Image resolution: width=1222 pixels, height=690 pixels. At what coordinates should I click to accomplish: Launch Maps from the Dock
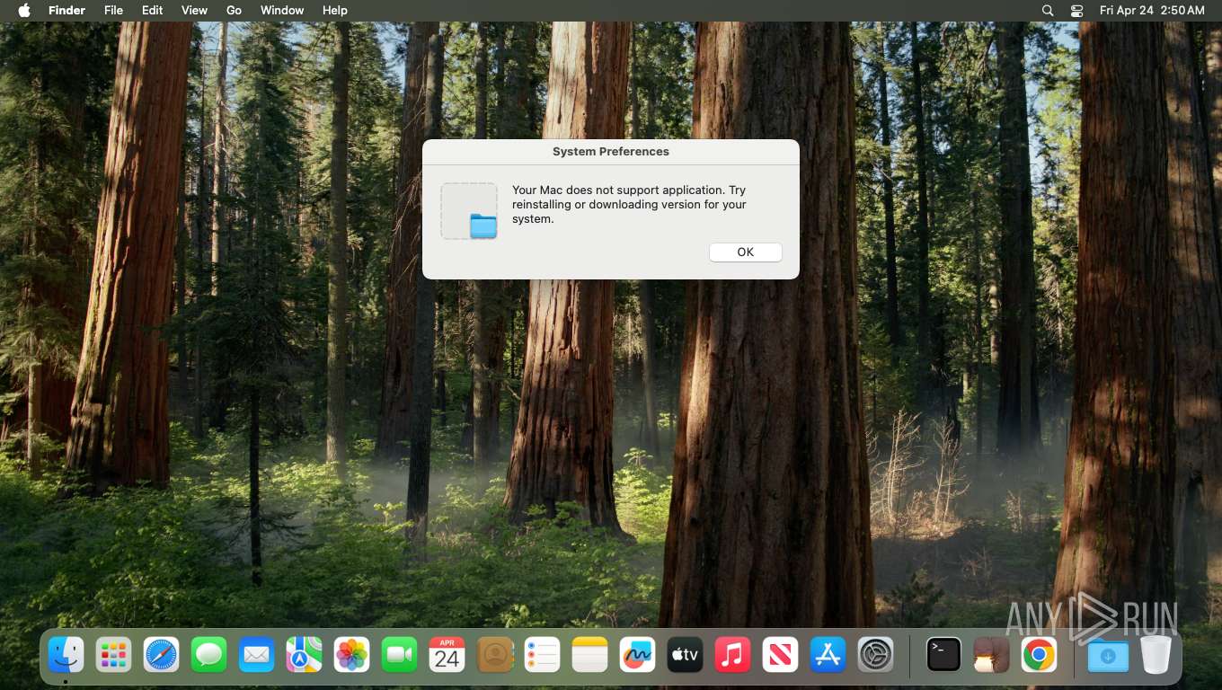(304, 655)
